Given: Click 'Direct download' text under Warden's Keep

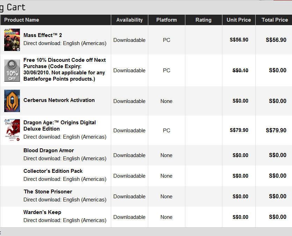Looking at the screenshot, I should coord(65,220).
